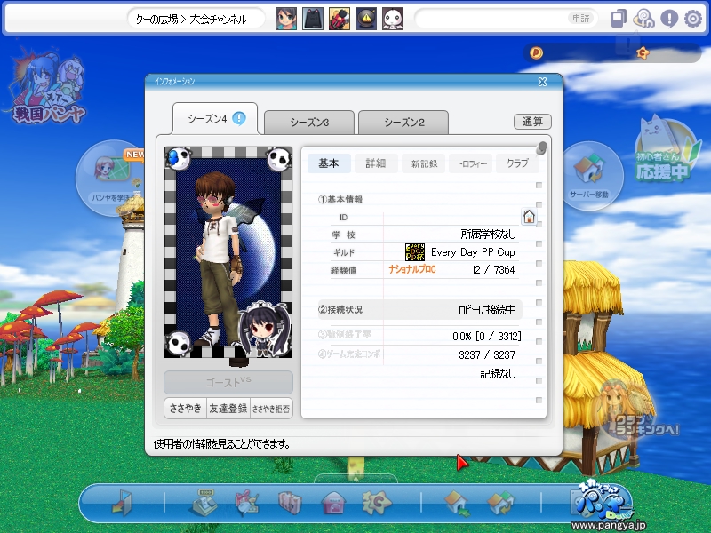Open the white mascot caddie slot
This screenshot has width=711, height=533.
pyautogui.click(x=393, y=19)
